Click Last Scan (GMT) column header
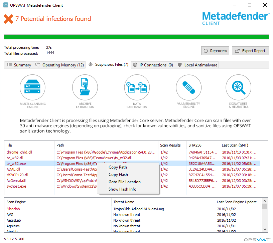This screenshot has width=273, height=243. 240,145
